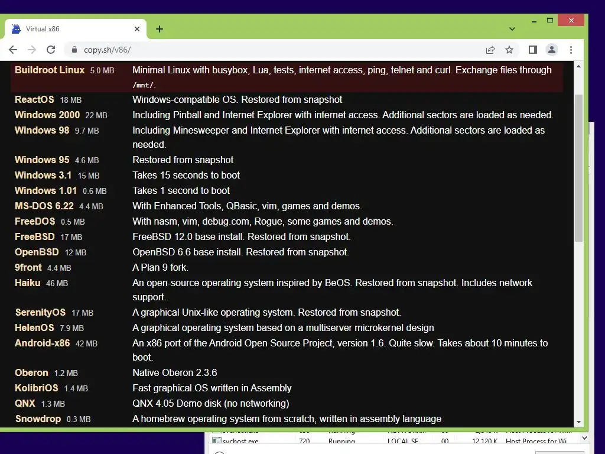View site info via the lock icon
Image resolution: width=605 pixels, height=454 pixels.
[74, 50]
